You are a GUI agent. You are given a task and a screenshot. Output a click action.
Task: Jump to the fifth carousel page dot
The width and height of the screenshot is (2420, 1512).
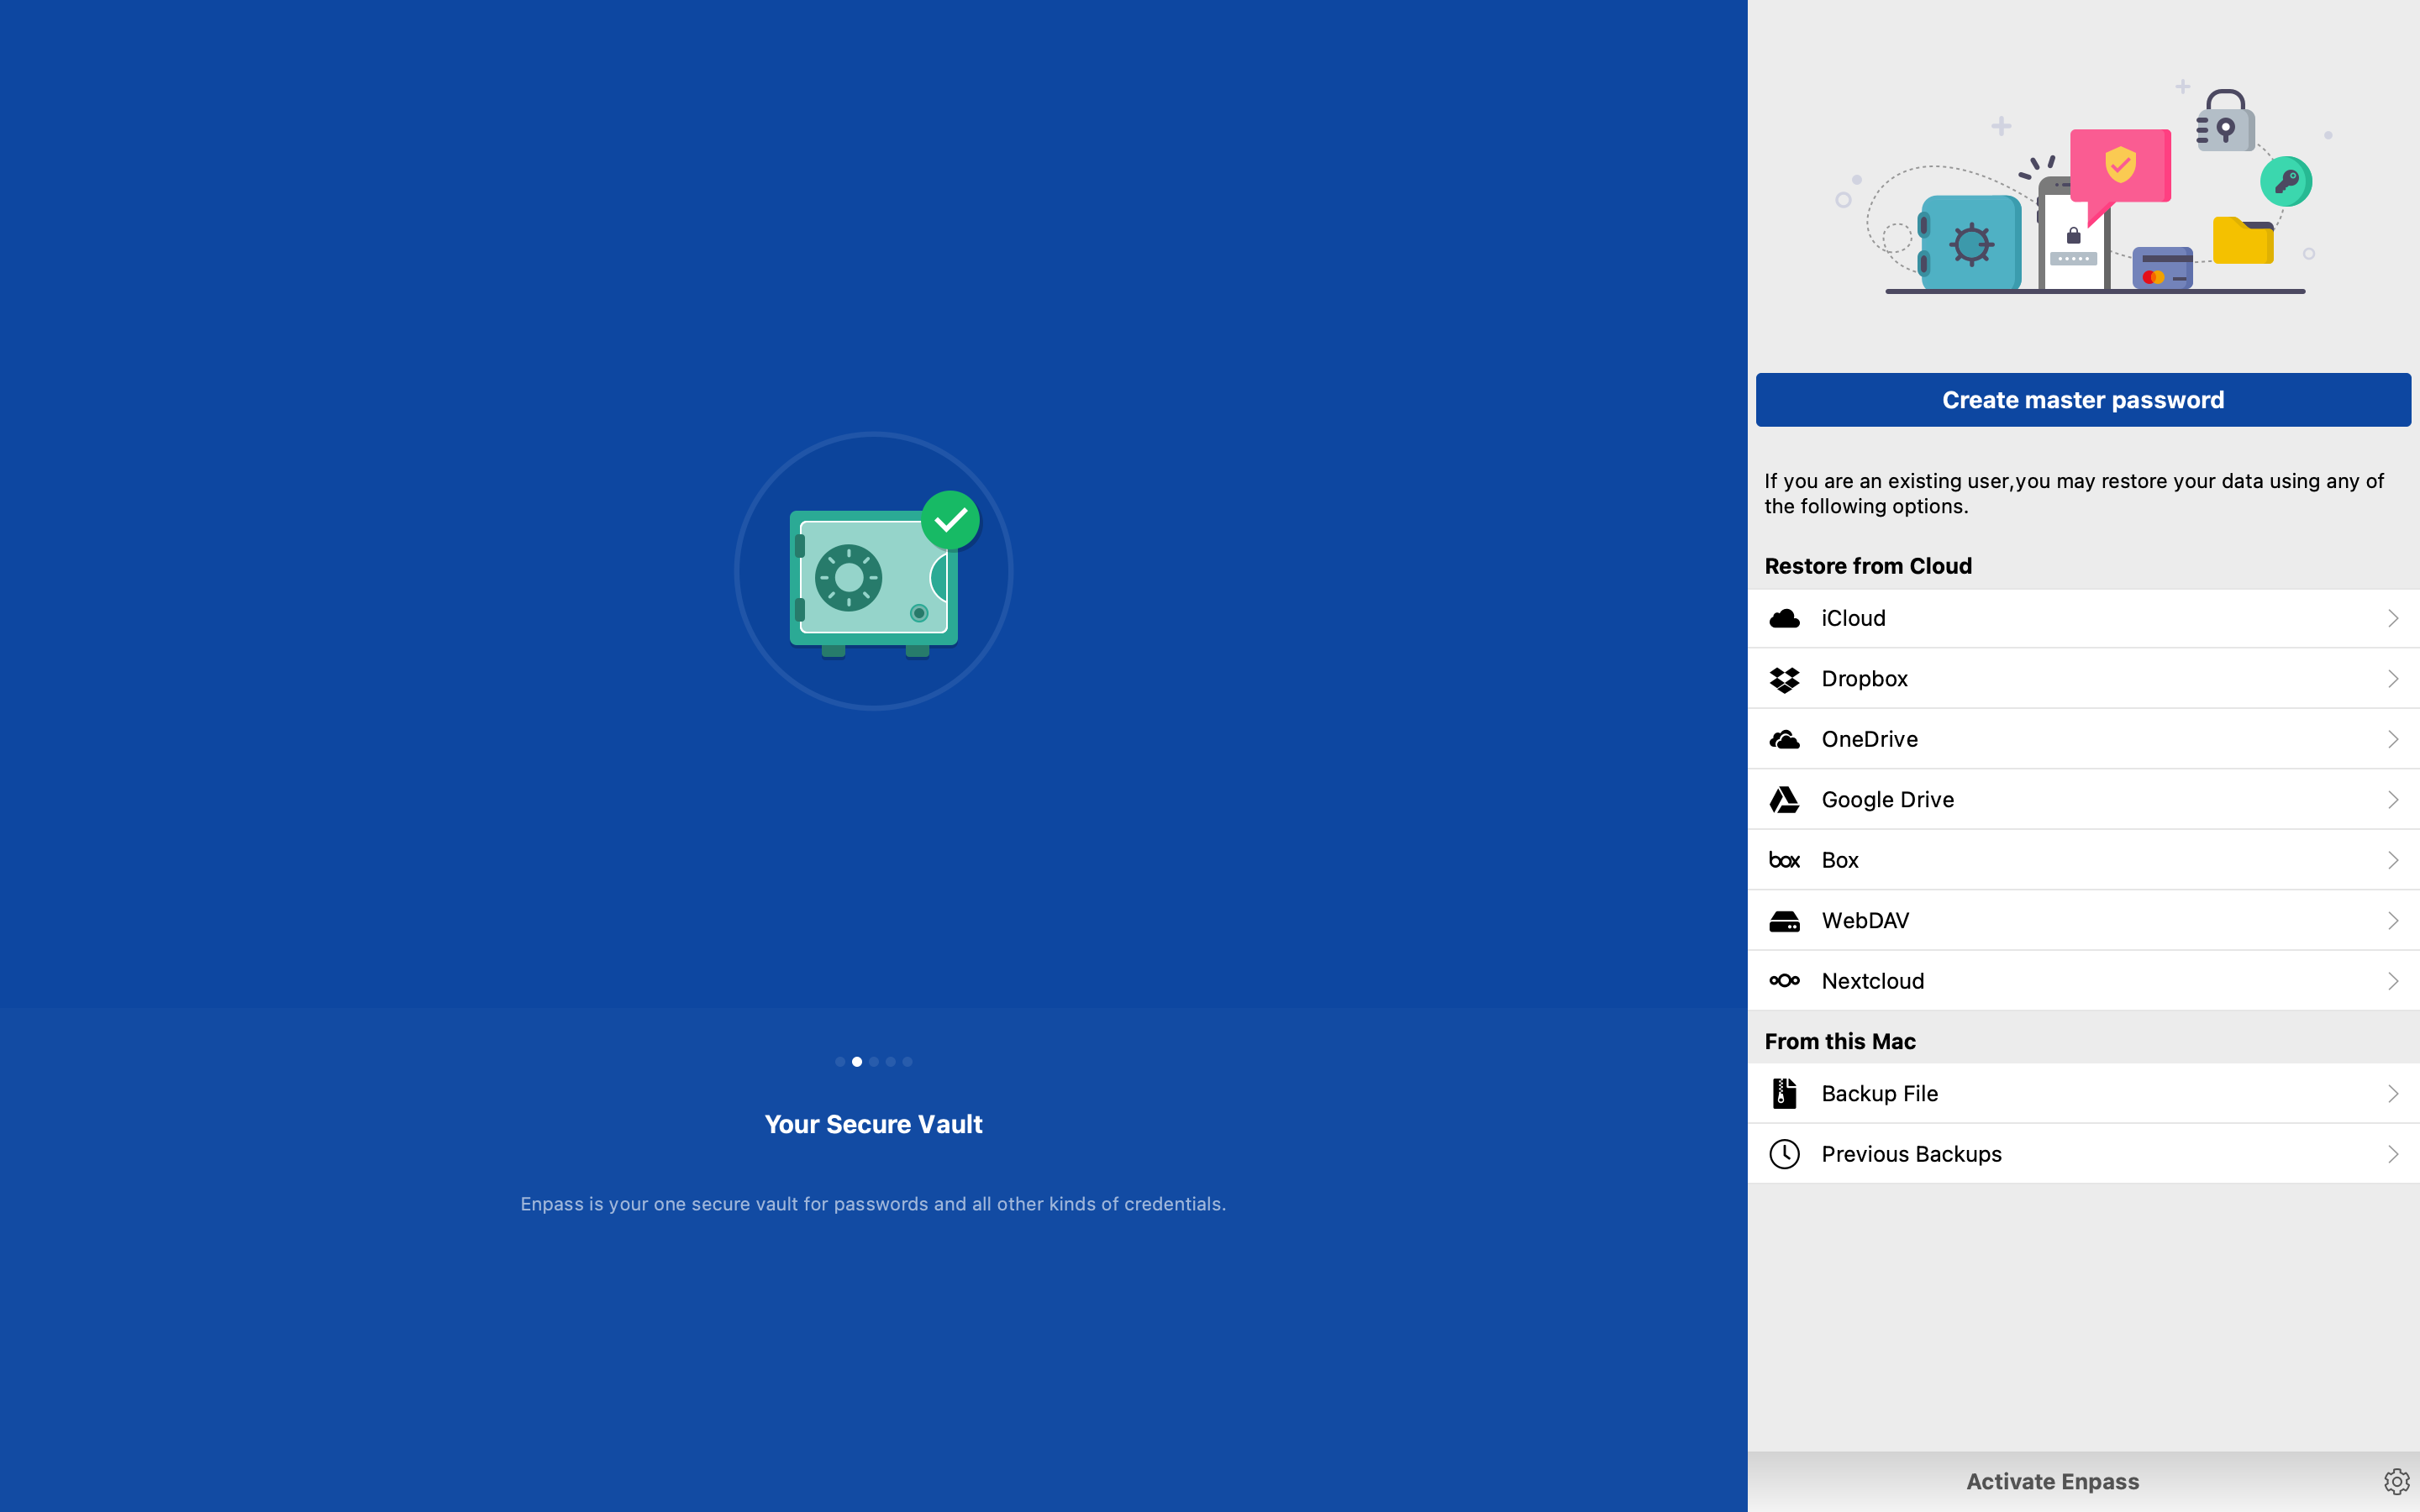pyautogui.click(x=908, y=1062)
